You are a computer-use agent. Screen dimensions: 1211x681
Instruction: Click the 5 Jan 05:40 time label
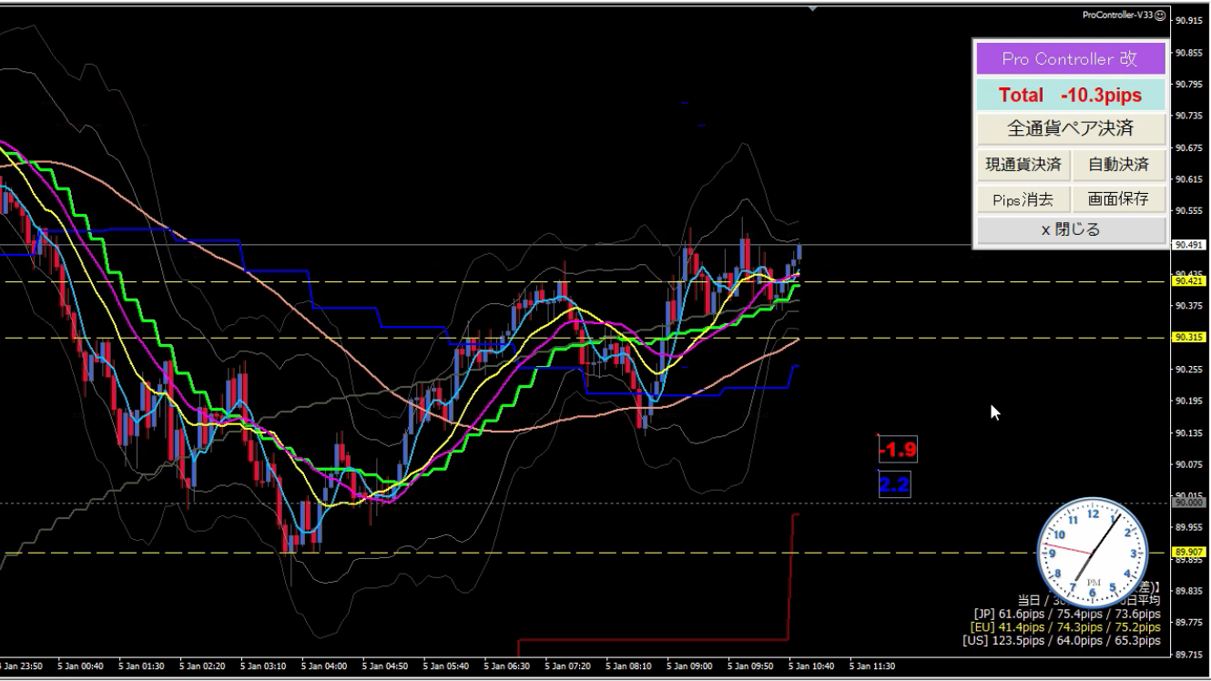pos(447,666)
